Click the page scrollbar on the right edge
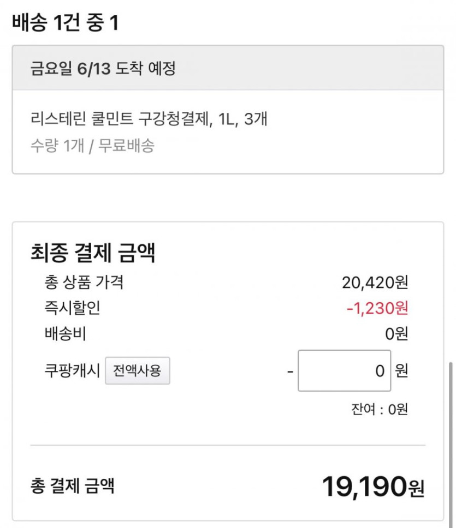Image resolution: width=456 pixels, height=528 pixels. coord(449,436)
